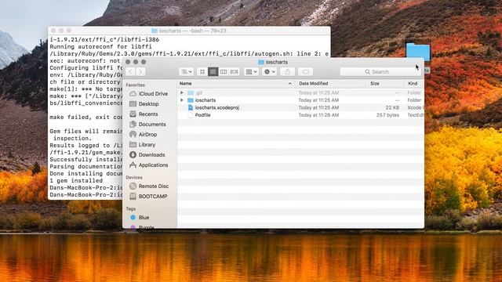Select the ioscharts folder row
The height and width of the screenshot is (282, 502).
[x=300, y=100]
